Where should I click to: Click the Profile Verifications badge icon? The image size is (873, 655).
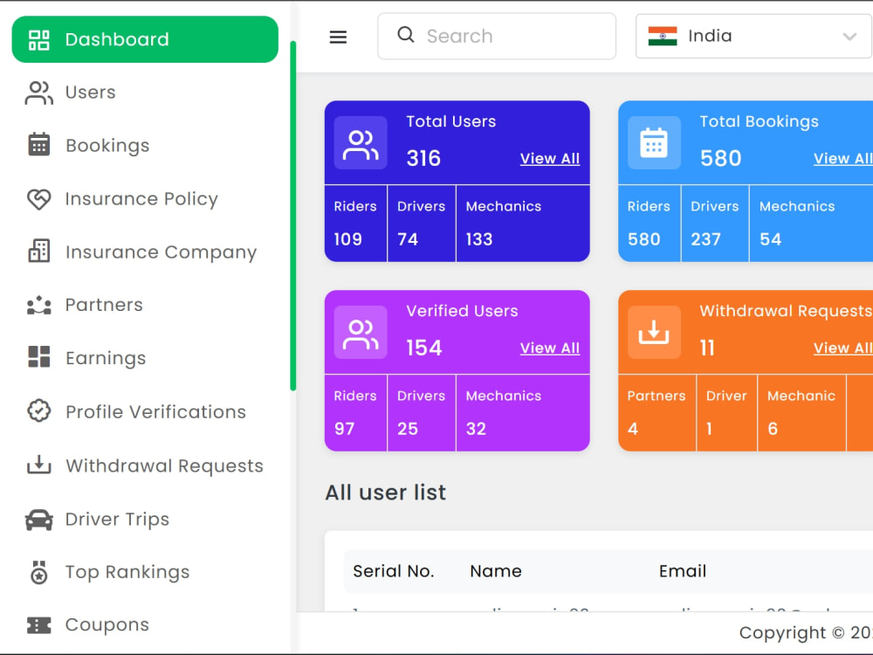39,411
